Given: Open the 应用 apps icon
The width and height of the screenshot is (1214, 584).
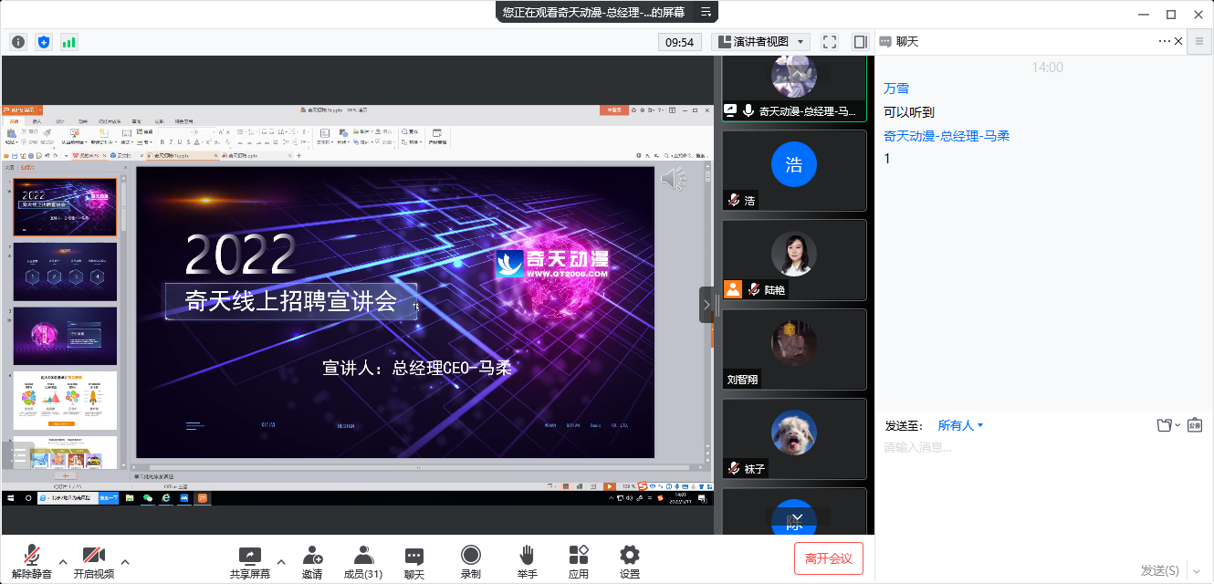Looking at the screenshot, I should 579,562.
